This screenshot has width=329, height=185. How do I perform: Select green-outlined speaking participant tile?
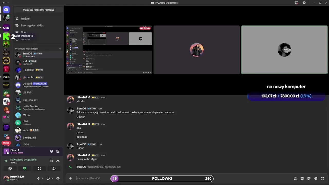[284, 50]
